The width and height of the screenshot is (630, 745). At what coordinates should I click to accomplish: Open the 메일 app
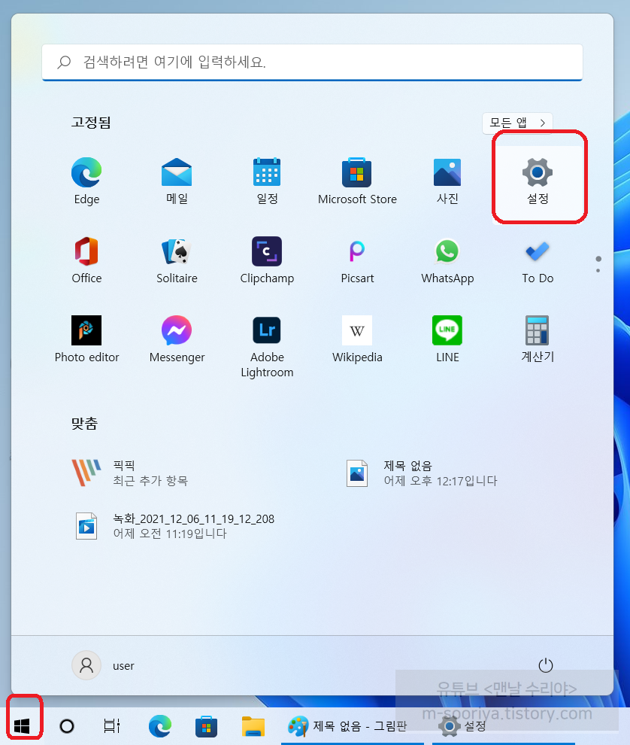[x=177, y=181]
